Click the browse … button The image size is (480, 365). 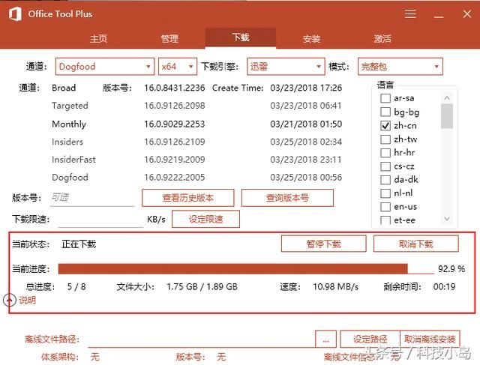(325, 339)
